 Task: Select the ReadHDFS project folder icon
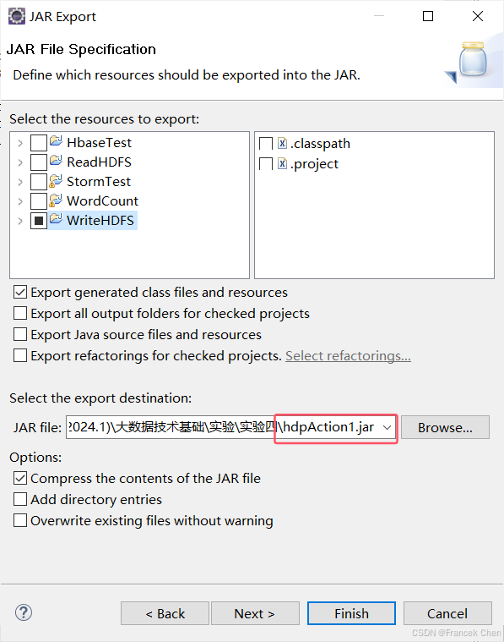pyautogui.click(x=56, y=161)
